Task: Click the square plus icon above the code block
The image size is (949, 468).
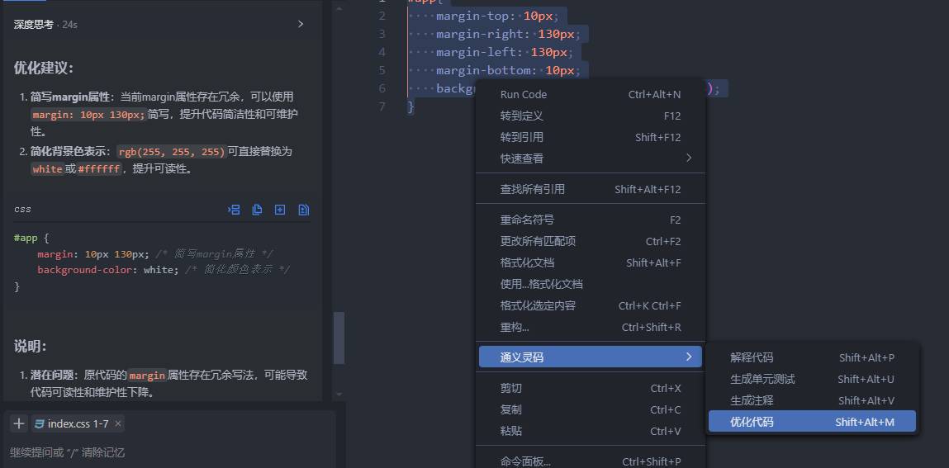Action: tap(280, 210)
